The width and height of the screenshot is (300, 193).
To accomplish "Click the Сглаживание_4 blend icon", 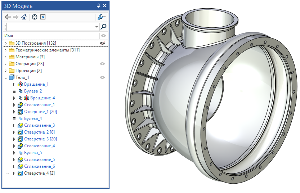I will tap(20, 146).
